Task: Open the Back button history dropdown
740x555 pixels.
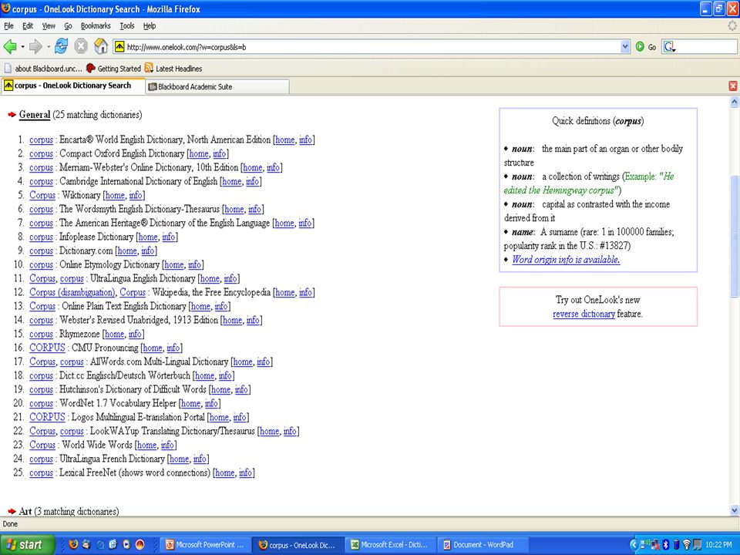Action: pos(22,47)
